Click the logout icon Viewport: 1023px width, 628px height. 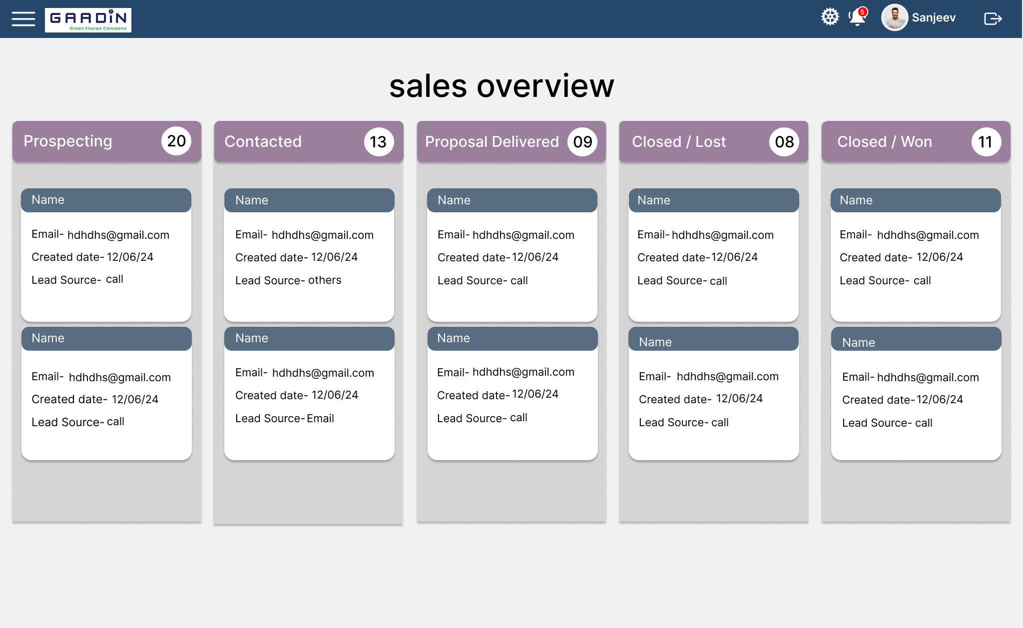(993, 19)
